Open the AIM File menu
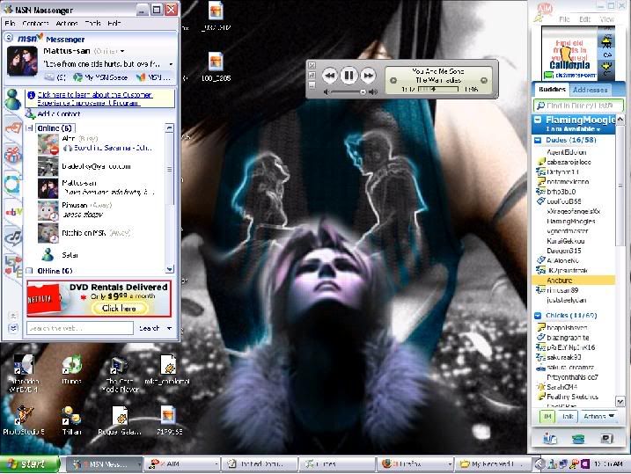The height and width of the screenshot is (474, 631). (x=564, y=18)
